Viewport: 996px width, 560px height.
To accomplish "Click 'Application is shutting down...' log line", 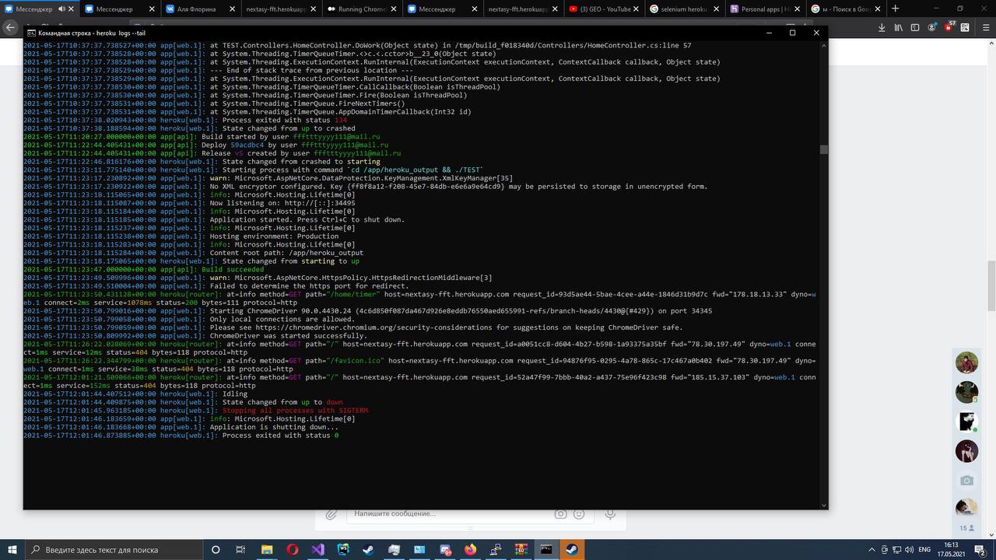I will pos(274,426).
